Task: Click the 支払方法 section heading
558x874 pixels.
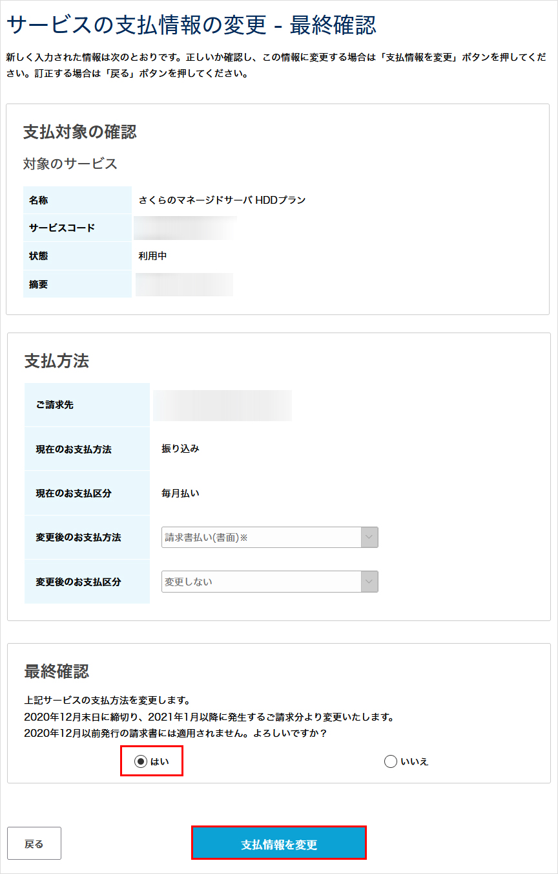Action: [56, 362]
